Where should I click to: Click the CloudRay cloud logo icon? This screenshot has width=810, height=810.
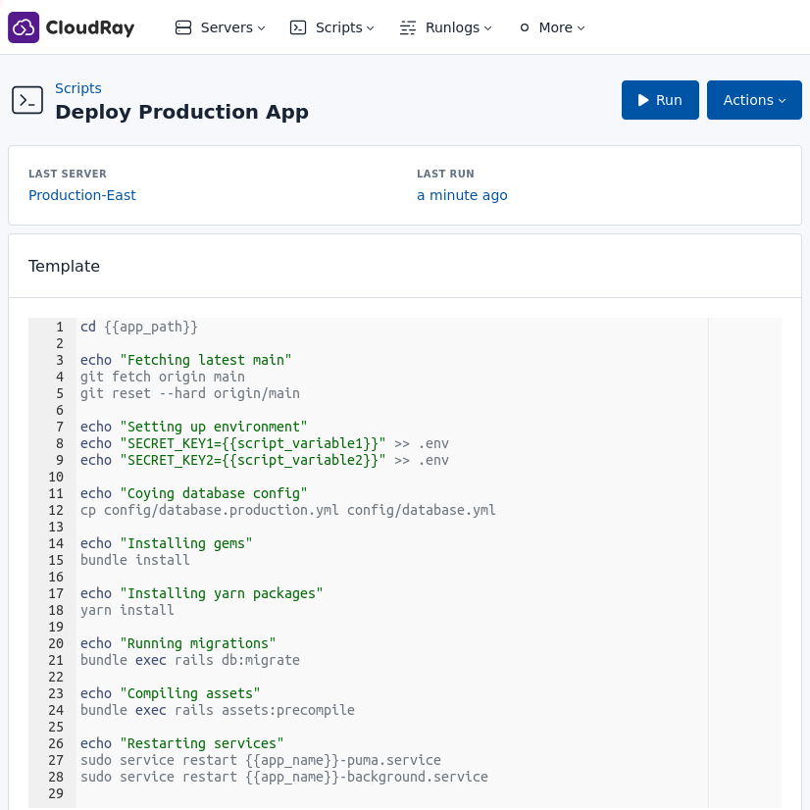point(24,26)
